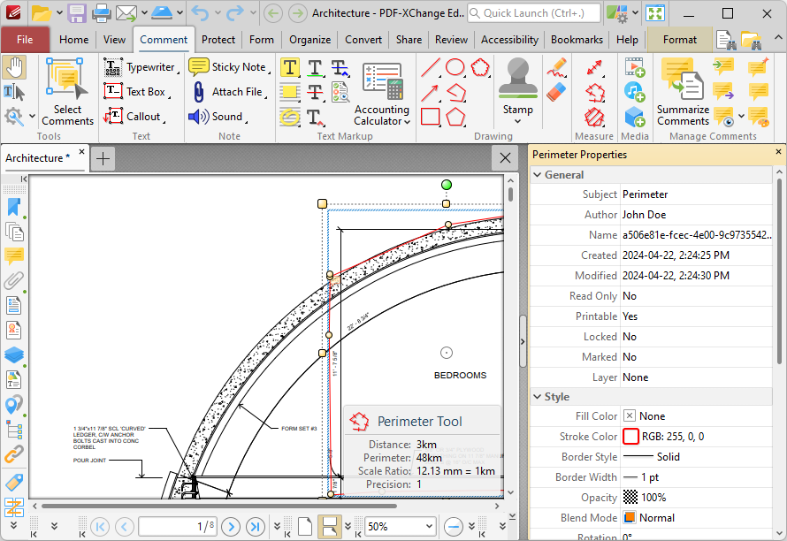Viewport: 787px width, 541px height.
Task: Select the Eraser tool
Action: point(556,92)
